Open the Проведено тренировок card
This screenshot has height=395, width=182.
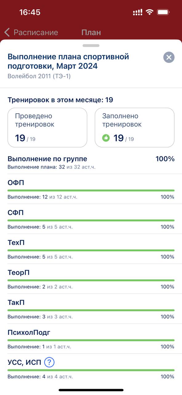tap(47, 127)
